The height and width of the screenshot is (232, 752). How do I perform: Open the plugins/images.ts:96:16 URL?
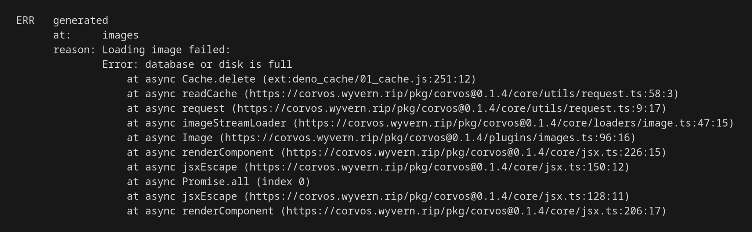click(x=427, y=138)
